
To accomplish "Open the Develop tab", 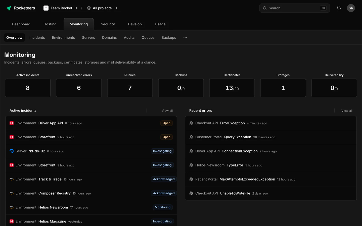I will click(135, 24).
